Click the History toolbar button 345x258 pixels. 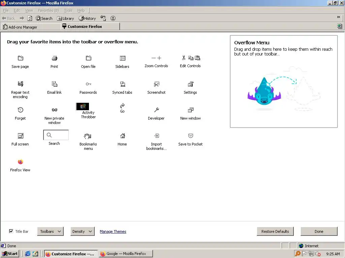(x=87, y=18)
